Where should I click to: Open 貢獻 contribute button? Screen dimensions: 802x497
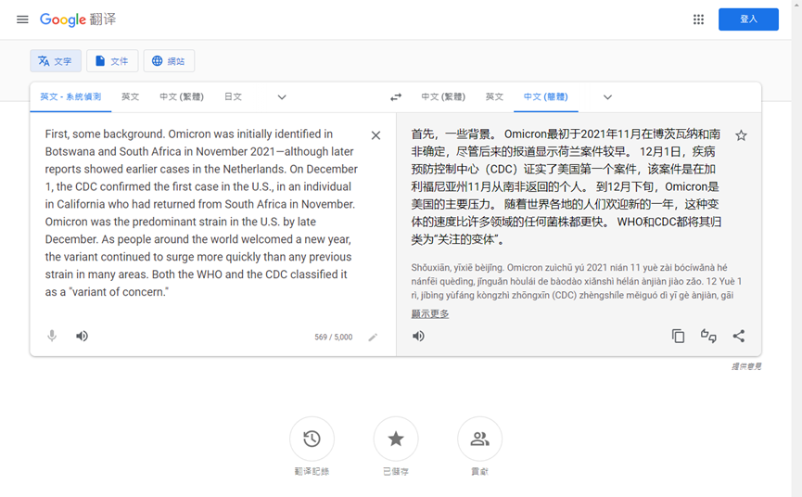[x=479, y=439]
